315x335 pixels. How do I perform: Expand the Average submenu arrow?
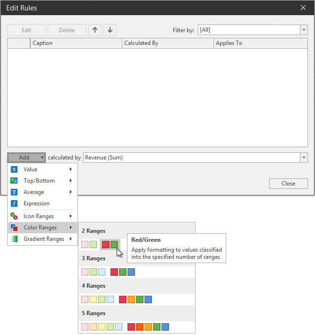click(71, 192)
